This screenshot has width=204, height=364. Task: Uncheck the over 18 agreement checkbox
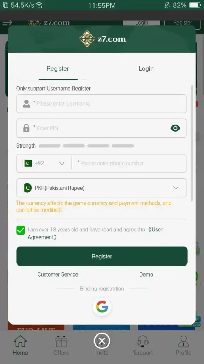tap(21, 230)
